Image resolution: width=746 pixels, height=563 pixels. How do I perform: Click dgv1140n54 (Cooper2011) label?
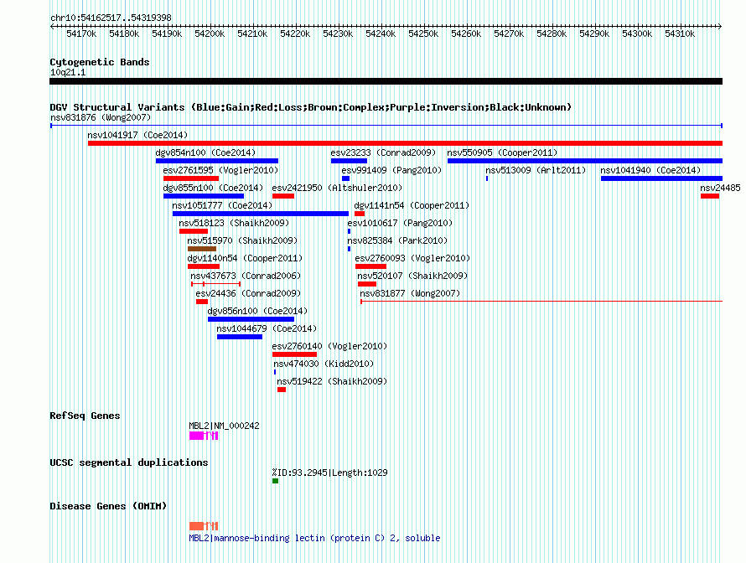245,258
